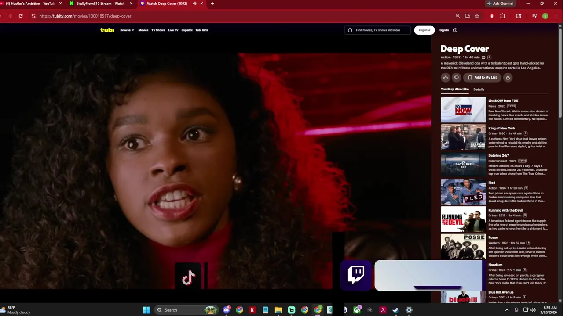Open the help question mark icon
563x316 pixels.
[x=455, y=30]
